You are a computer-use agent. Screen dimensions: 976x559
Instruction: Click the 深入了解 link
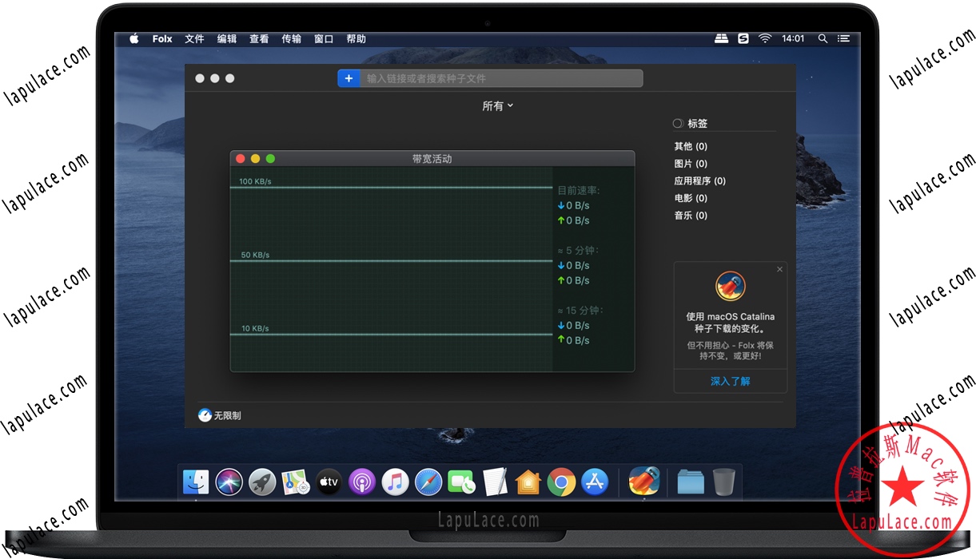[x=730, y=382]
